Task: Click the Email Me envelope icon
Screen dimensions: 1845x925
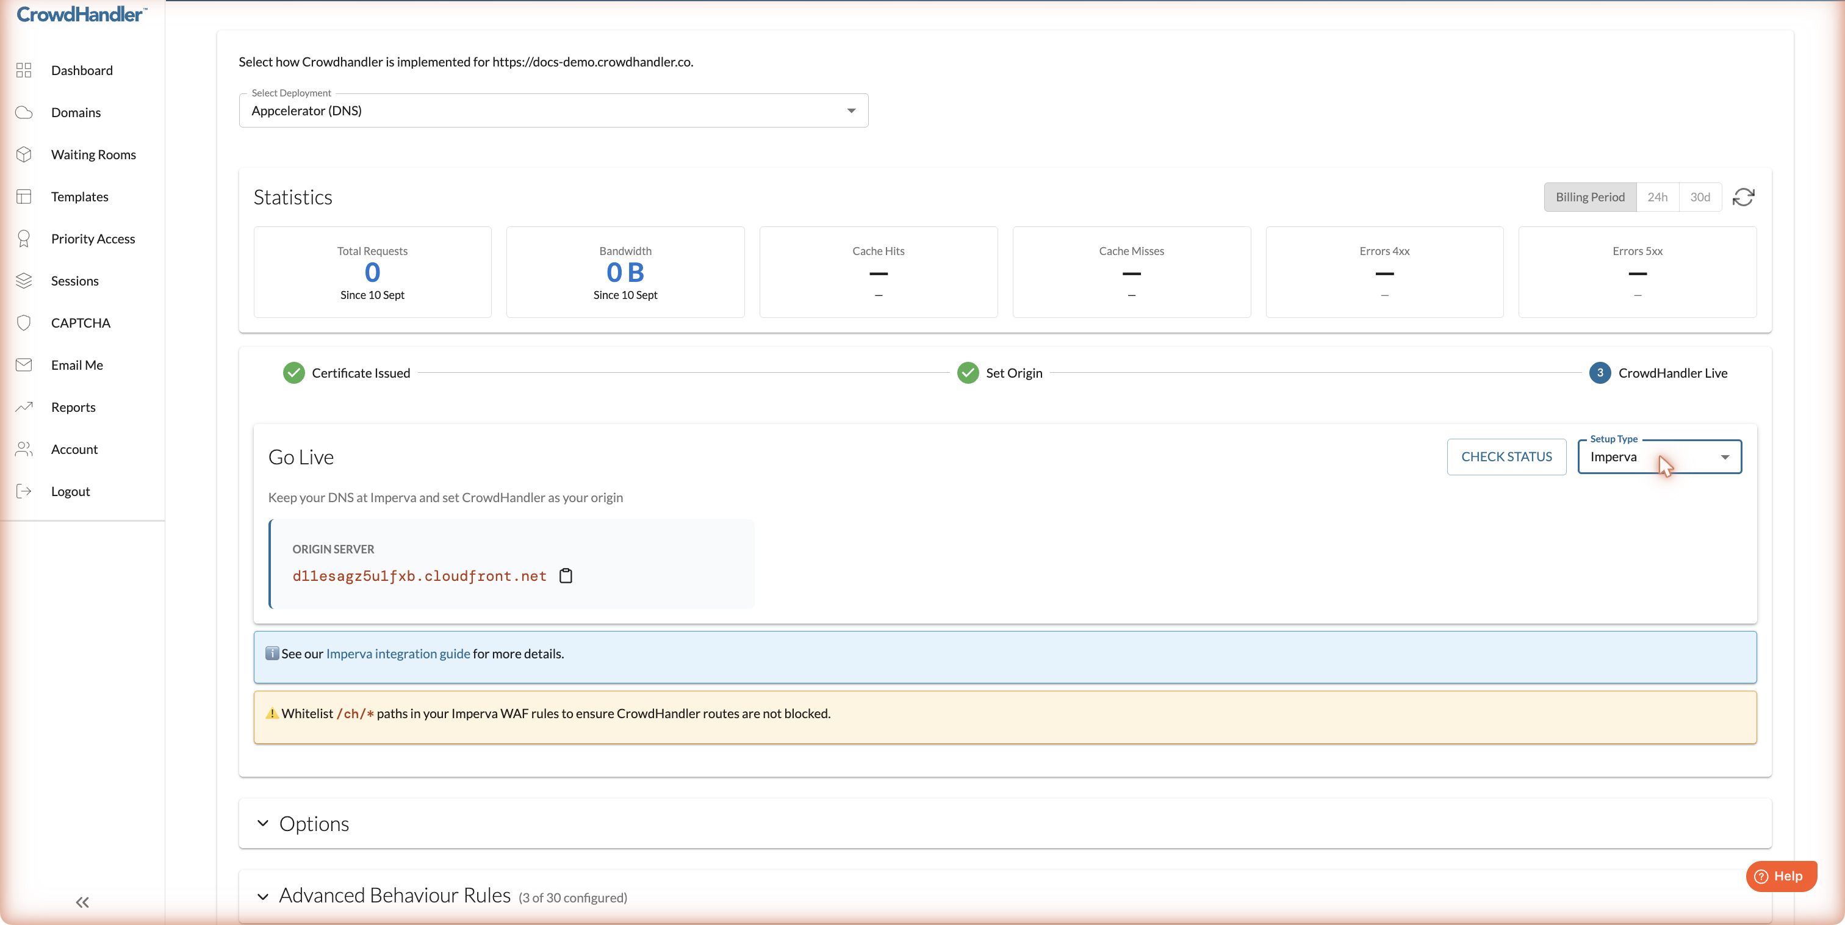Action: [x=24, y=365]
